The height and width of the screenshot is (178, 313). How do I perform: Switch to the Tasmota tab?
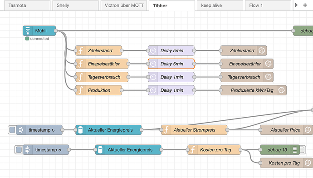pos(27,5)
